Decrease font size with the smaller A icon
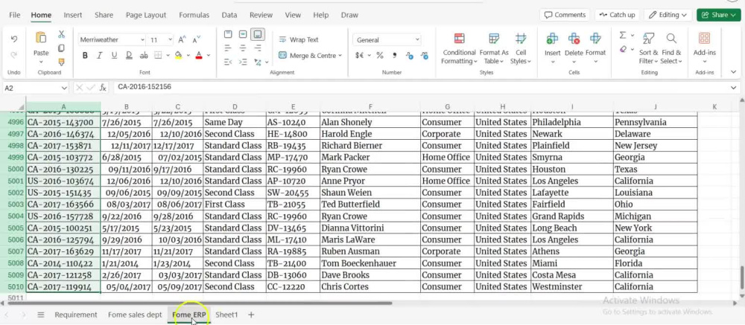Viewport: 745px width, 325px height. point(196,40)
